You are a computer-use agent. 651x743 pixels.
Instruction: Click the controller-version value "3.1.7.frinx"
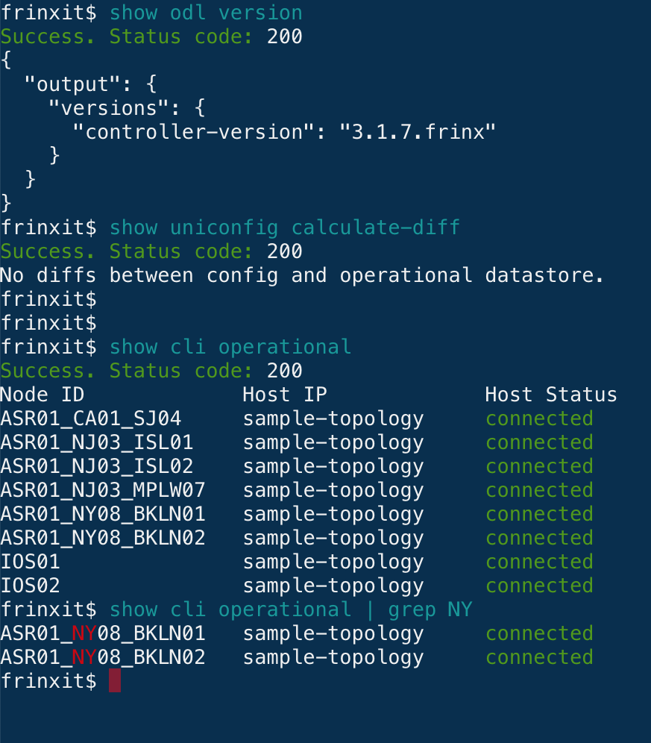pos(418,132)
